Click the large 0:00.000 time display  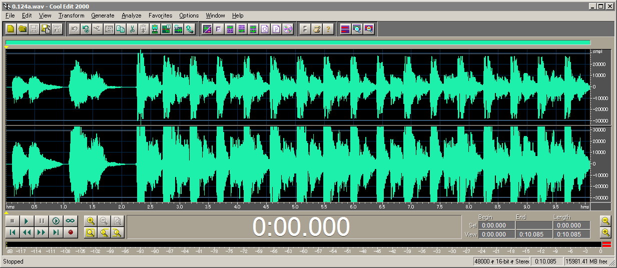point(301,227)
